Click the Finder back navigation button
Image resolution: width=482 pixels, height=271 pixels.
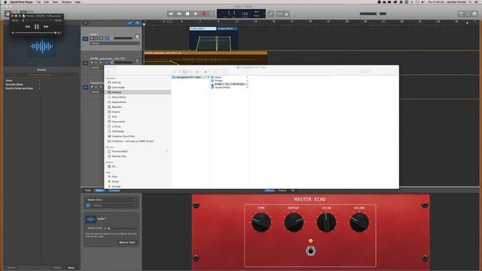[108, 72]
